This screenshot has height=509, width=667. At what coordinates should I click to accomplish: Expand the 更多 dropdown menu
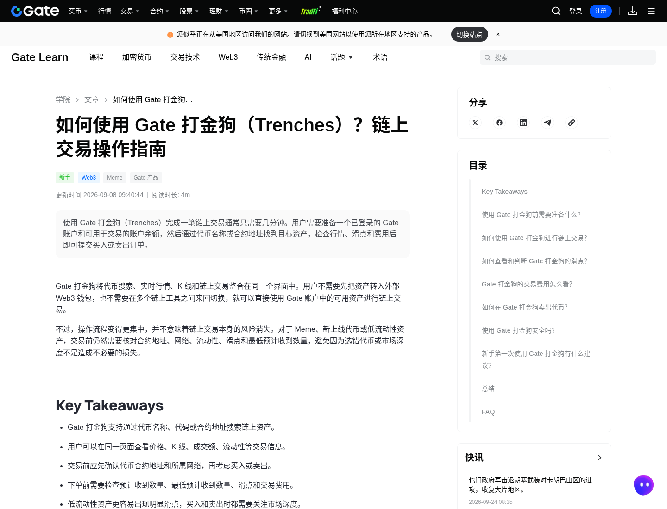(278, 11)
